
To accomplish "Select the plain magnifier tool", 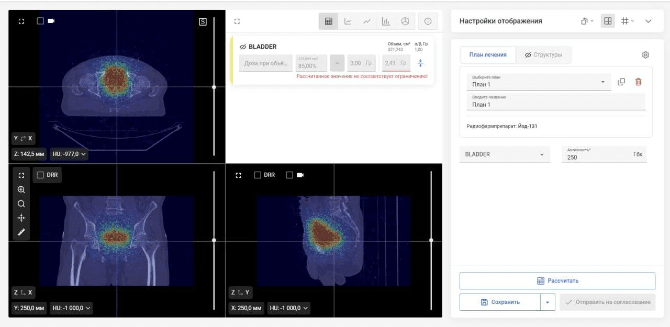I will click(21, 204).
